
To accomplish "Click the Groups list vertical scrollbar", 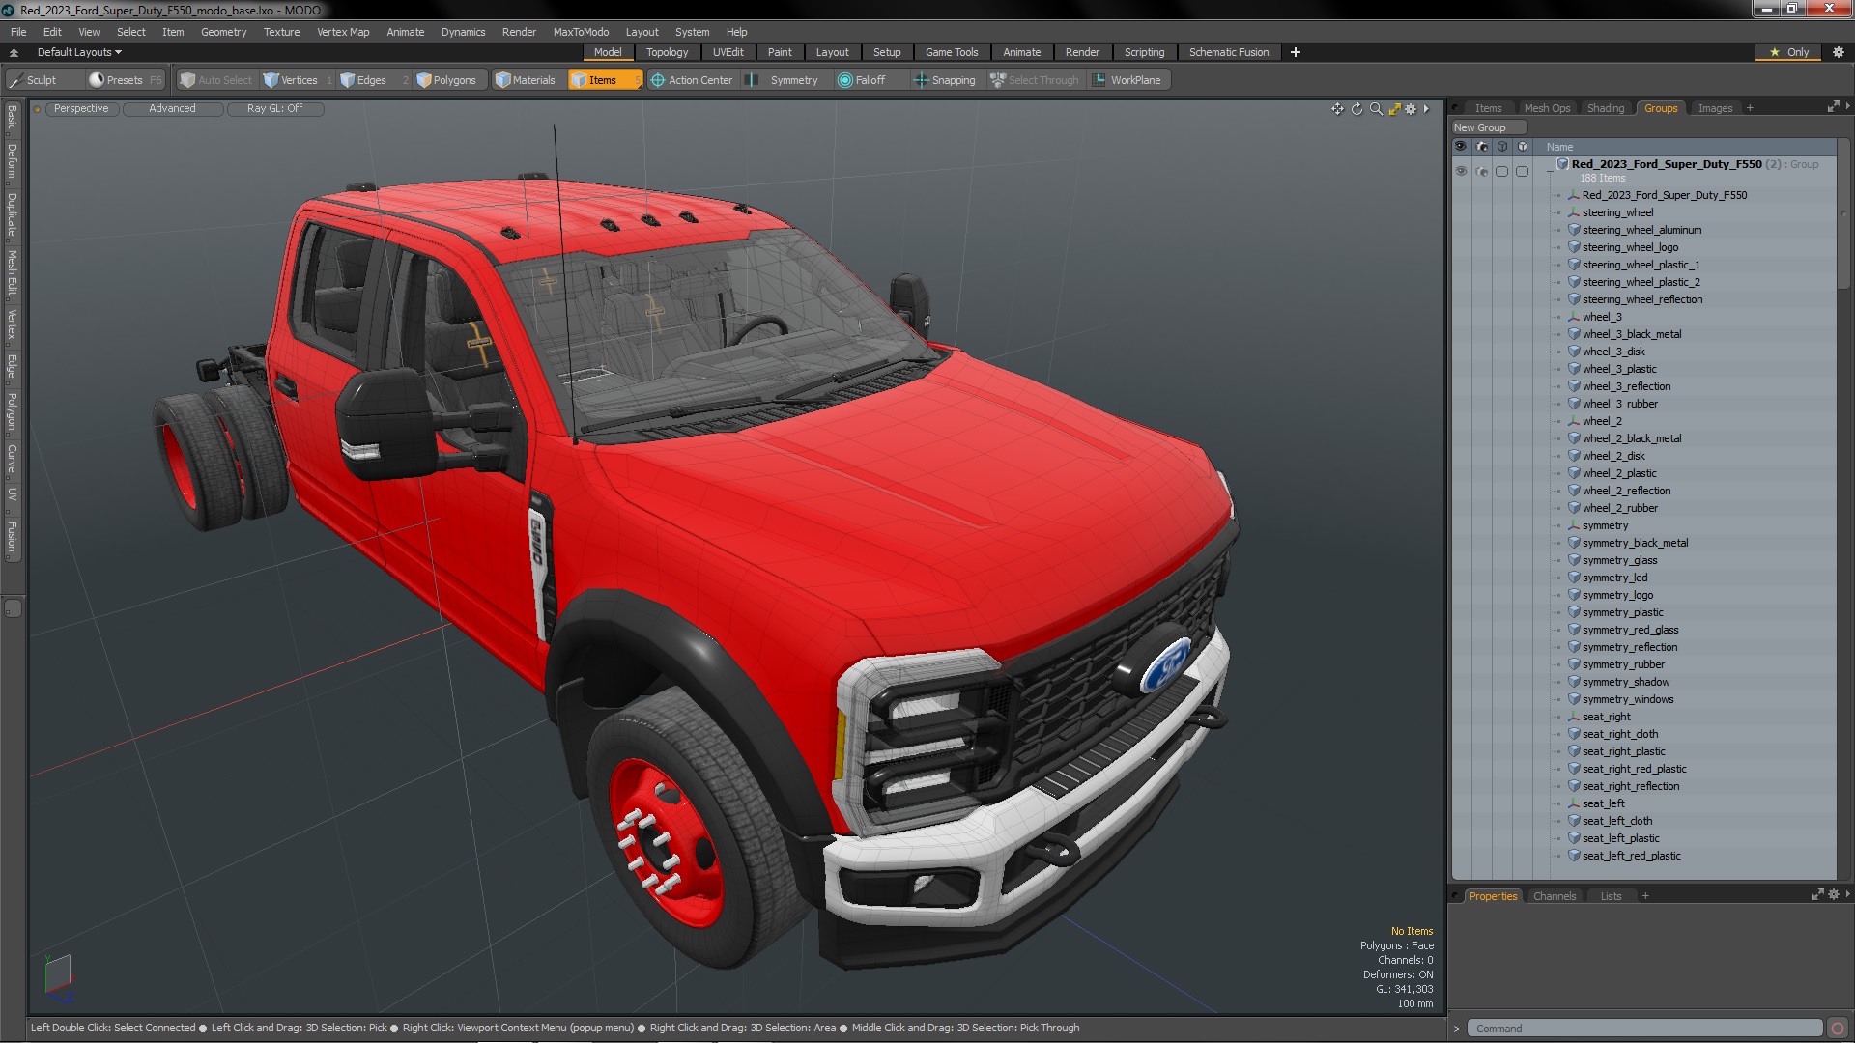I will pyautogui.click(x=1843, y=214).
